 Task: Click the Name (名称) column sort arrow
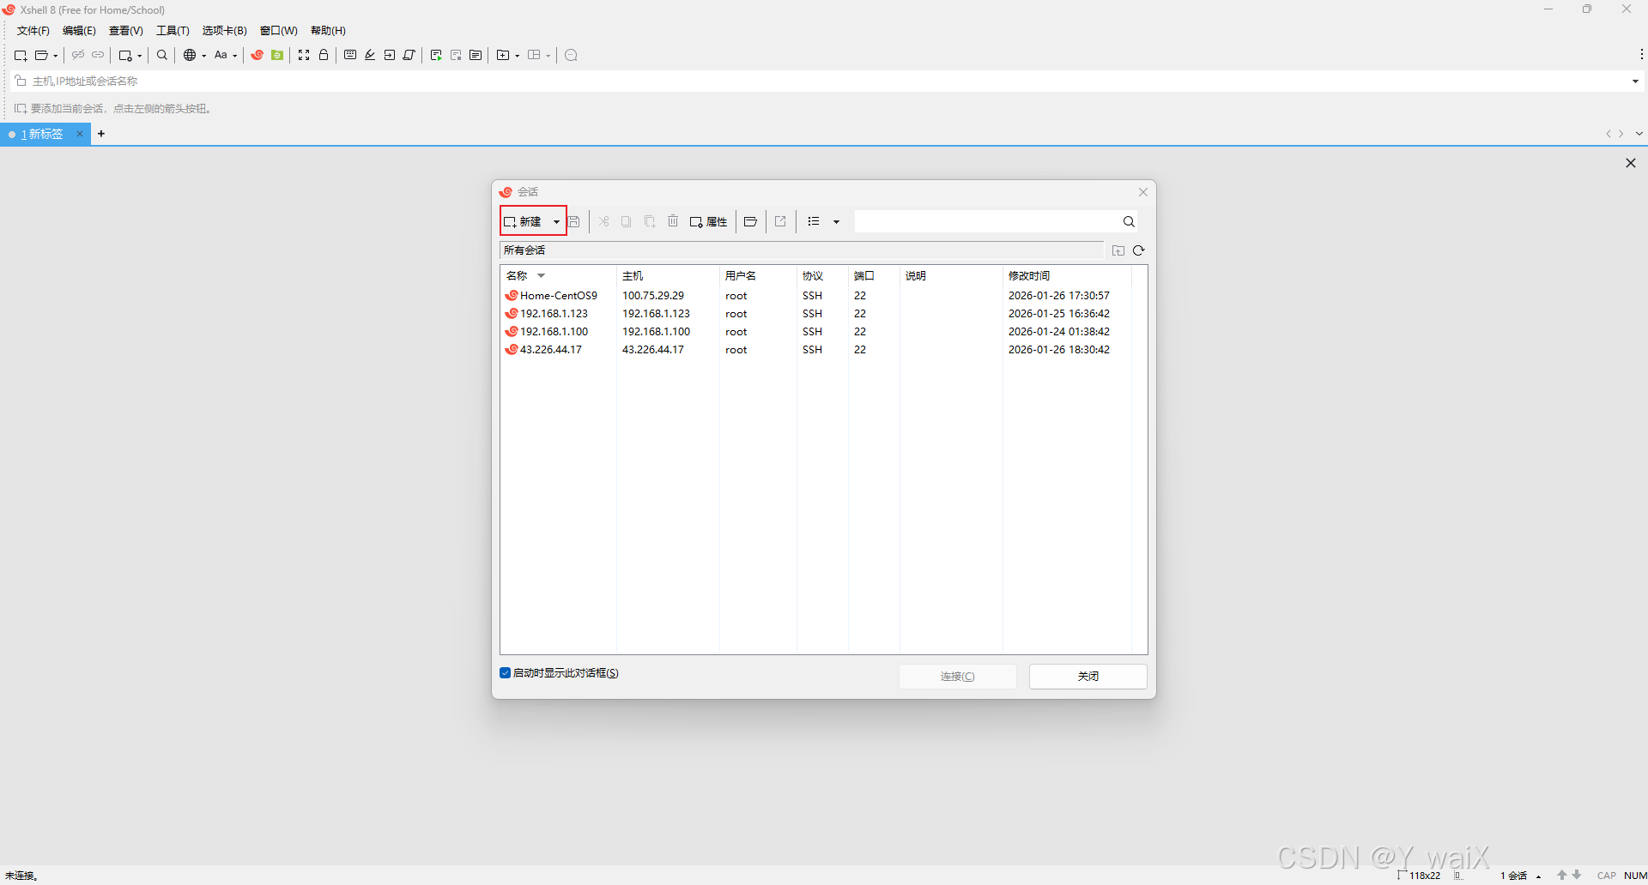541,276
